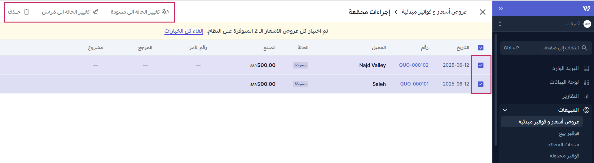Uncheck the QUO-000102 row checkbox
The image size is (594, 163).
[x=481, y=65]
